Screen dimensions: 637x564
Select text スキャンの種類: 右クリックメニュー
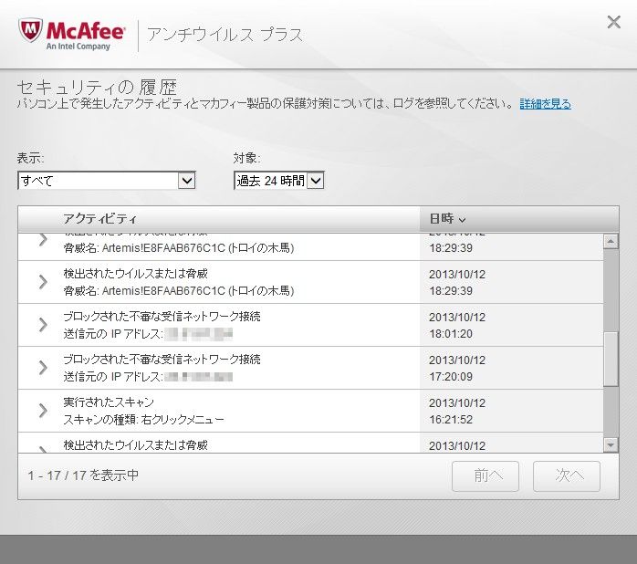pos(143,420)
